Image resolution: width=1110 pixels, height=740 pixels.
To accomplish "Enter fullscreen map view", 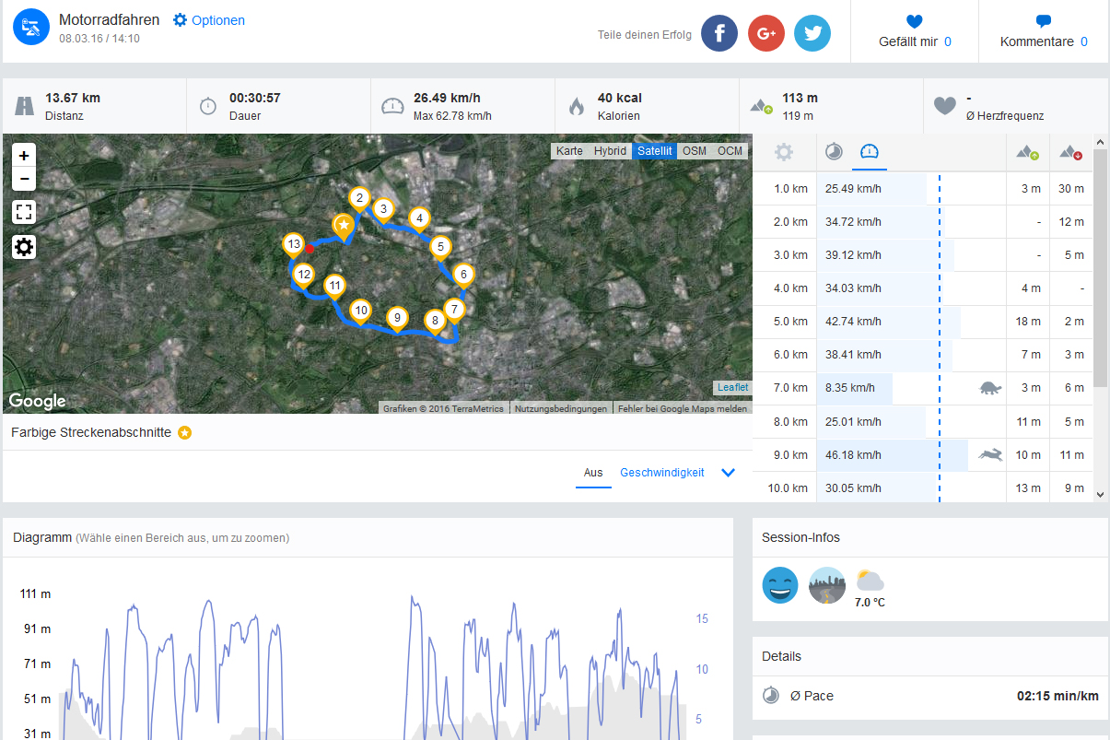I will click(24, 213).
